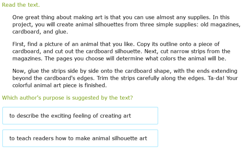Choose "to teach readers how to make animal silhouette art"

point(80,138)
